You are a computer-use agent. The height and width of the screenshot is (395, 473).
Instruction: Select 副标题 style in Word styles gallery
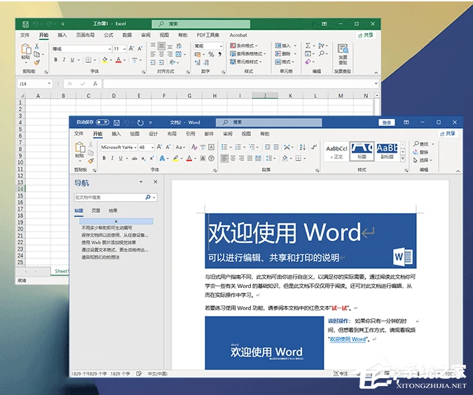pyautogui.click(x=387, y=151)
